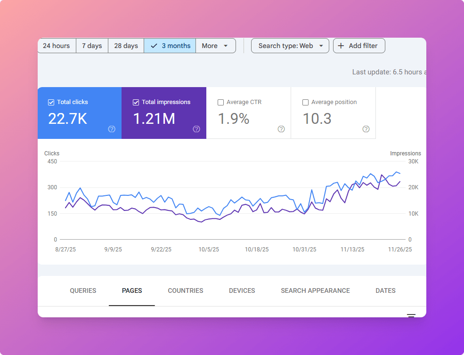This screenshot has width=464, height=355.
Task: Click help icon on Total impressions card
Action: 196,129
